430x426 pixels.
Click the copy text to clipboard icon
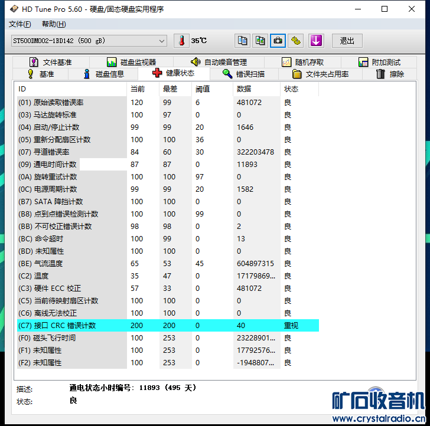tap(242, 41)
